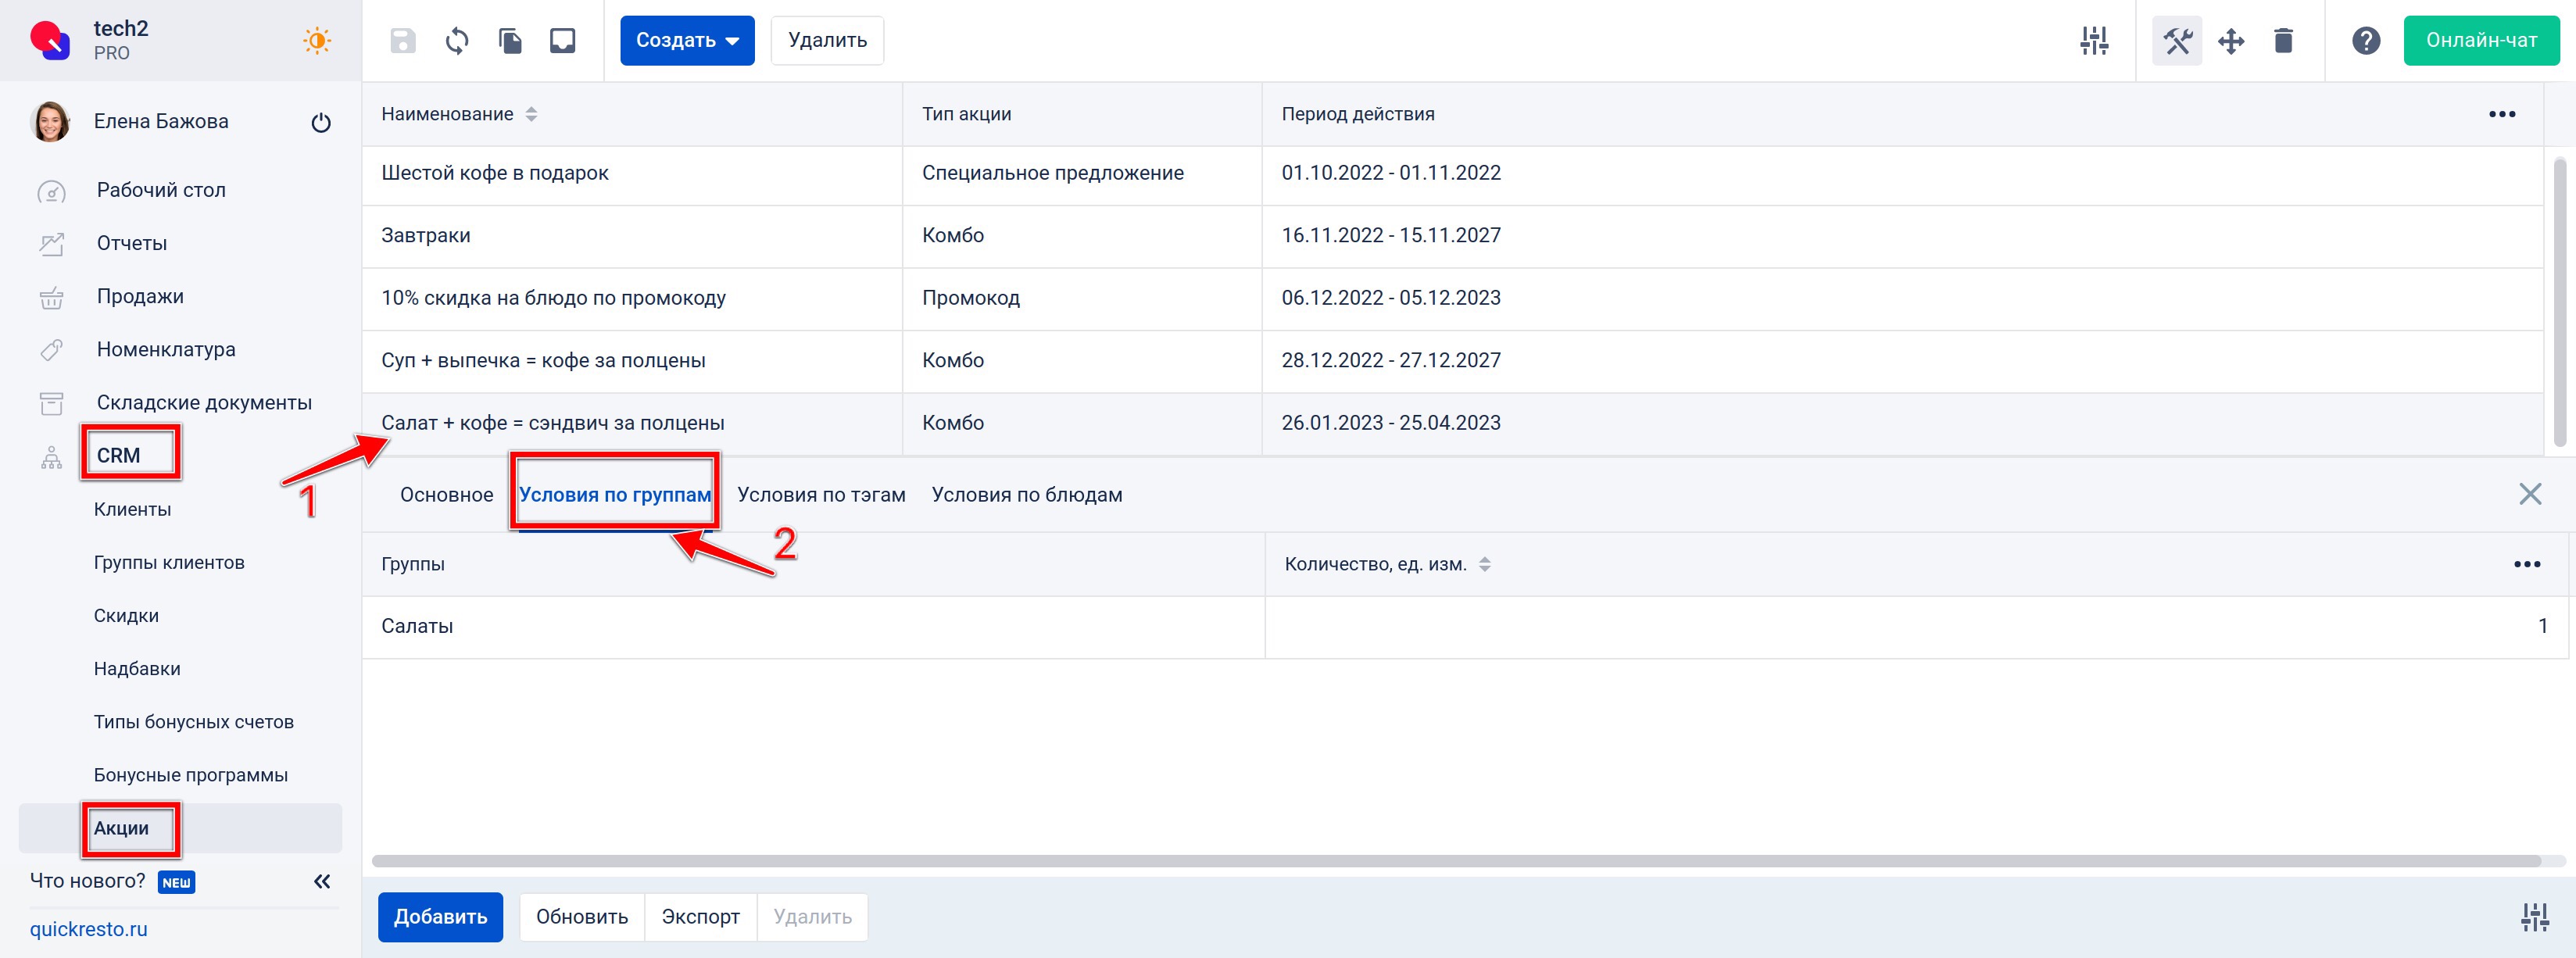Select row 10% скидка на блюдо по промокоду
Viewport: 2576px width, 958px height.
[x=1452, y=298]
